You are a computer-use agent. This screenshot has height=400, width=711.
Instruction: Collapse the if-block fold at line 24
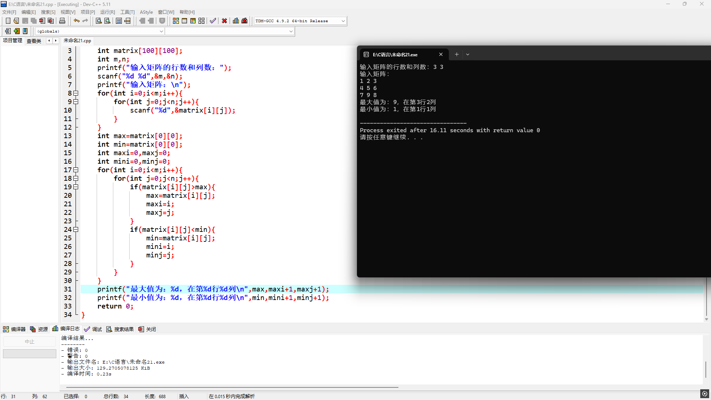pos(76,230)
